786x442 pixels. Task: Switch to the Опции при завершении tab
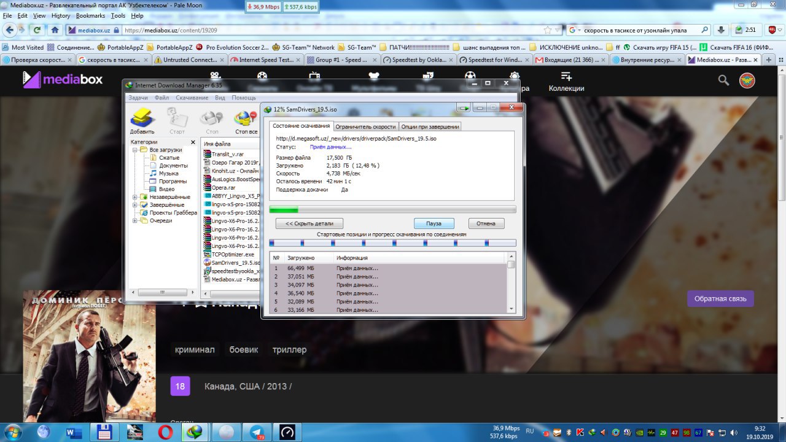[430, 126]
